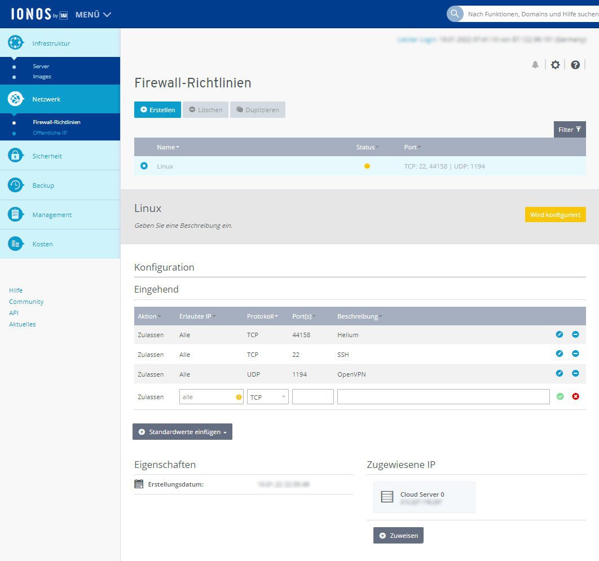This screenshot has width=599, height=561.
Task: Open settings via the gear icon
Action: point(555,65)
